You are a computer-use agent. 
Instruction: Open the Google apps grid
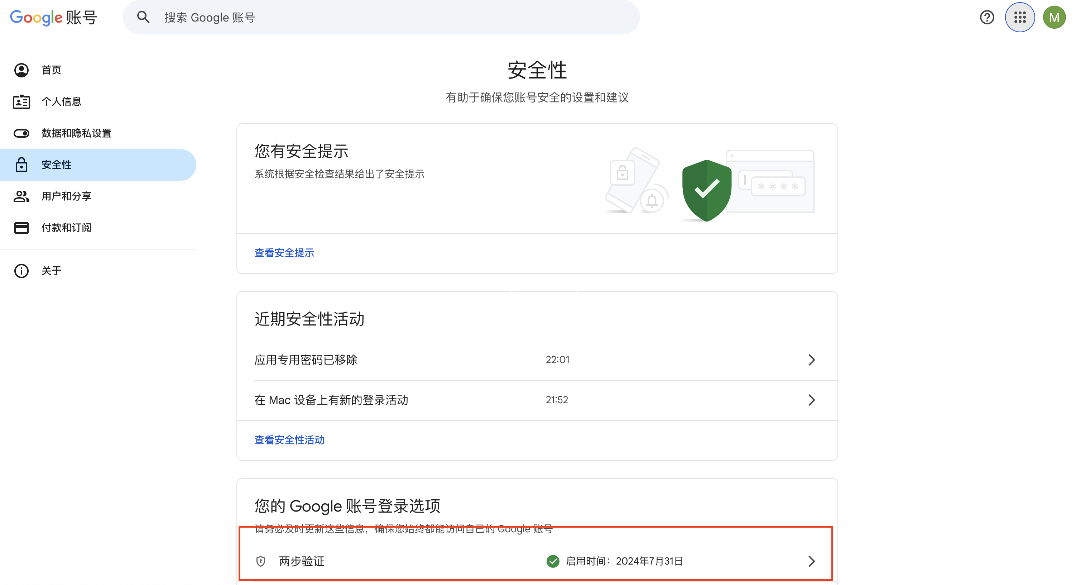click(x=1020, y=18)
